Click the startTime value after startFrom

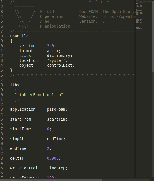pyautogui.click(x=57, y=119)
